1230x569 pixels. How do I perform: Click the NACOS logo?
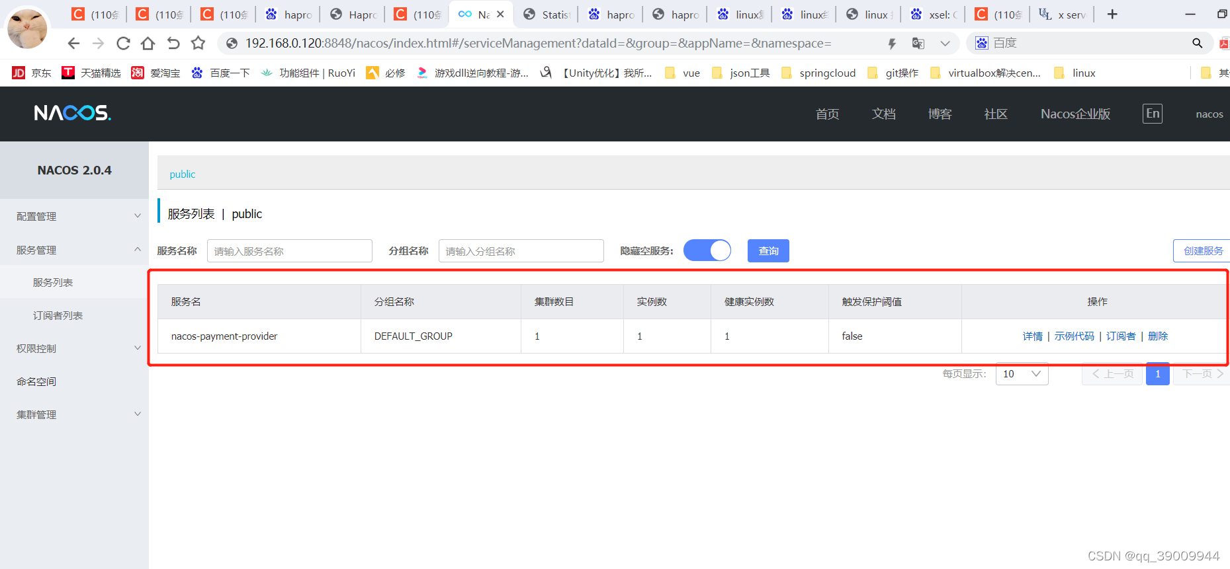[72, 113]
